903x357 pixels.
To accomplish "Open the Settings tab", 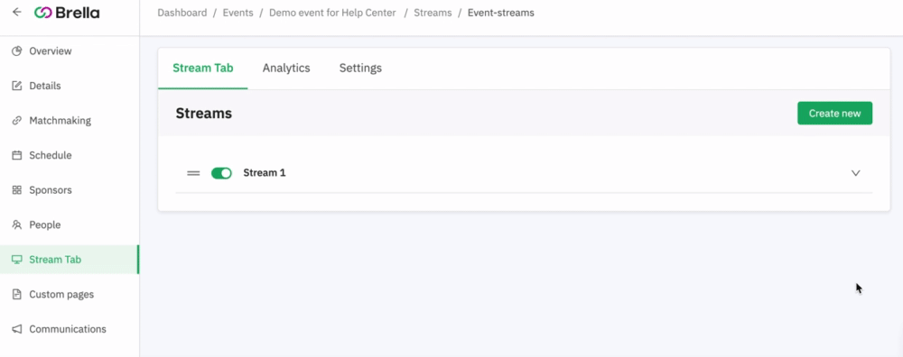I will (x=360, y=68).
